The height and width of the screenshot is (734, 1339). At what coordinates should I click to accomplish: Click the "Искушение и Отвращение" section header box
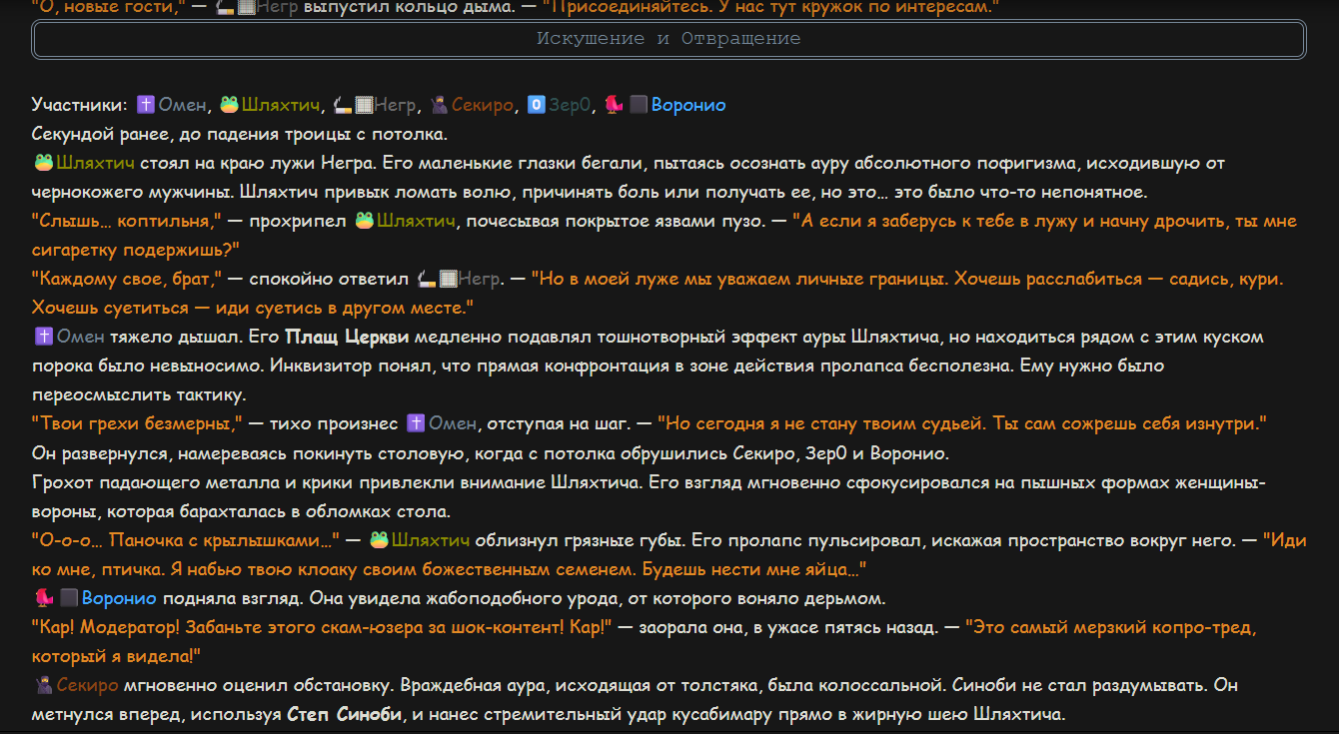click(x=669, y=40)
